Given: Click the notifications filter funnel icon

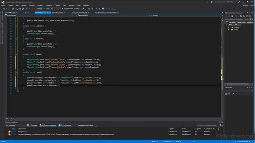Looking at the screenshot, I should click(207, 2).
